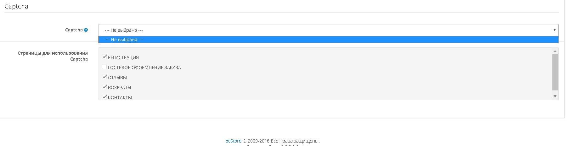Click the blue help icon beside Captcha

coord(86,30)
